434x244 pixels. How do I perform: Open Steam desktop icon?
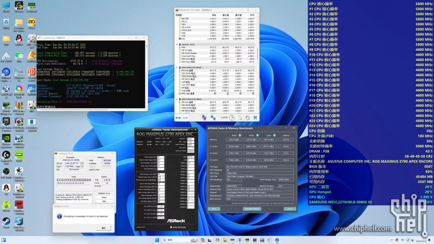point(6,221)
